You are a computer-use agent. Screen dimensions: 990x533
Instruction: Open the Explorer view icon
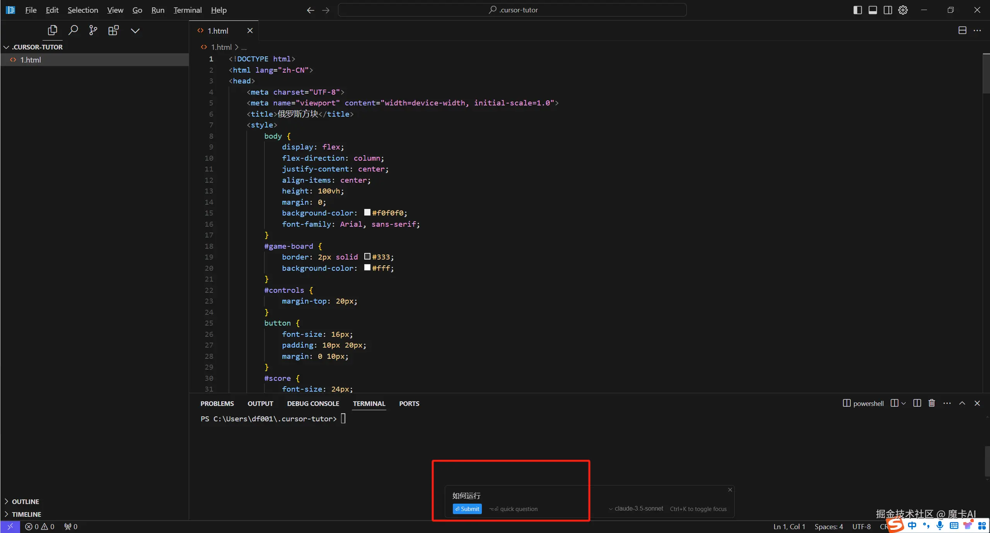(52, 30)
